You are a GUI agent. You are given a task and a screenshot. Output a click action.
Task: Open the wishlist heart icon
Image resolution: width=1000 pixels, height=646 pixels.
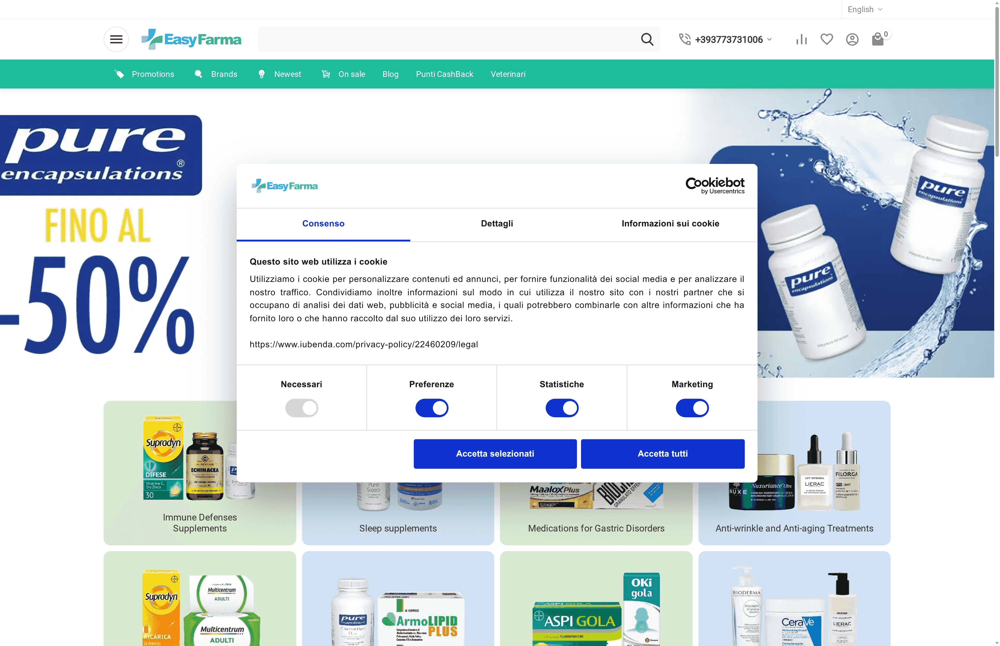pyautogui.click(x=826, y=39)
